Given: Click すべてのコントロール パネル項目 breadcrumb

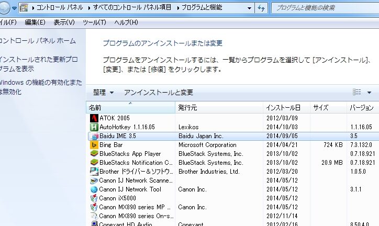Looking at the screenshot, I should pyautogui.click(x=132, y=8).
